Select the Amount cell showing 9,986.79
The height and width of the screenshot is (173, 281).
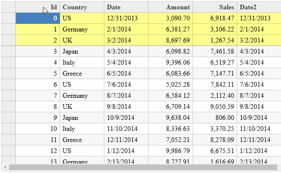[170, 151]
